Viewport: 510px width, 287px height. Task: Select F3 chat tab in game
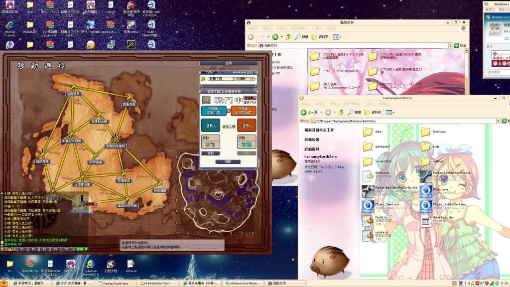point(44,249)
